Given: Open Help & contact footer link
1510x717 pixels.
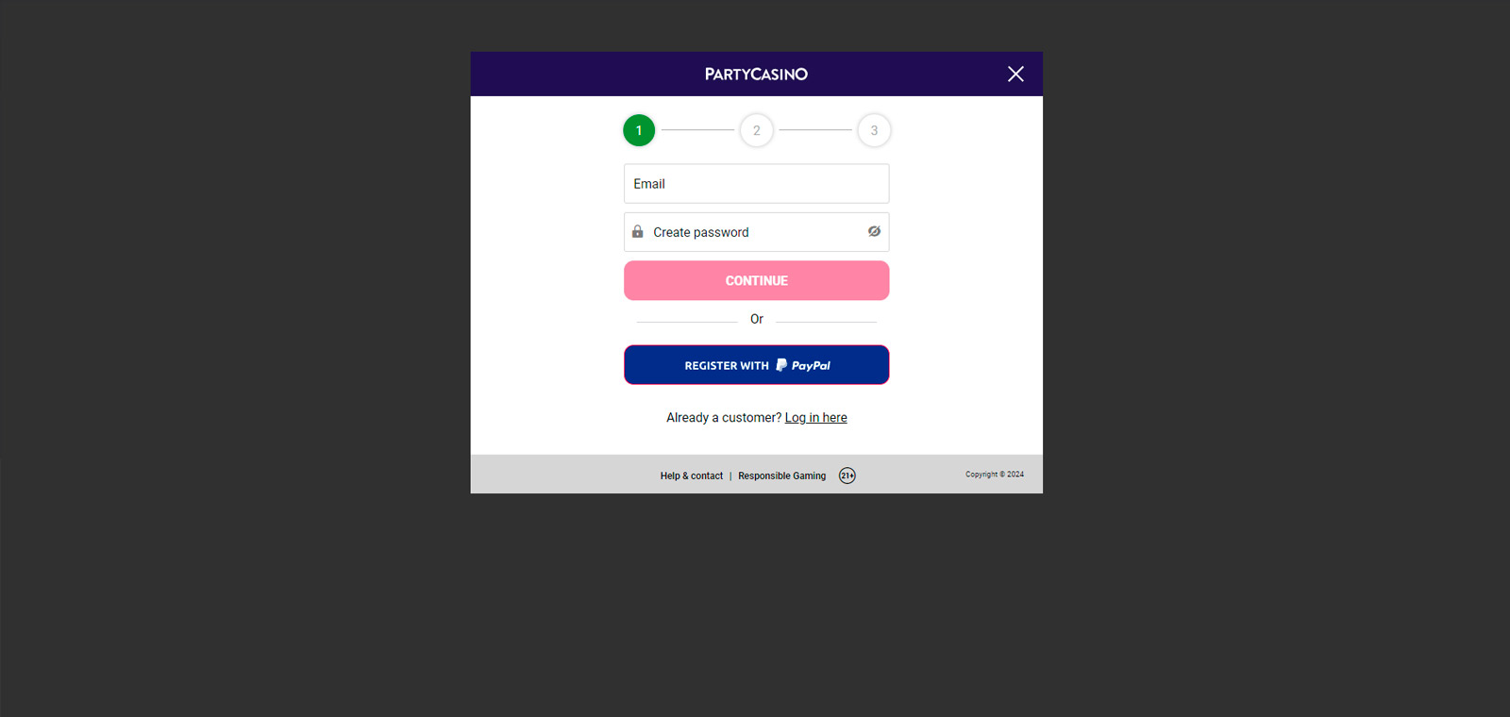Looking at the screenshot, I should (691, 475).
